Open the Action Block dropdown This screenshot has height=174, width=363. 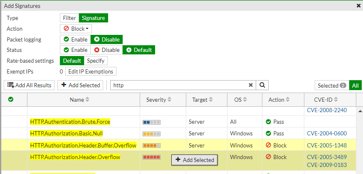click(x=76, y=29)
